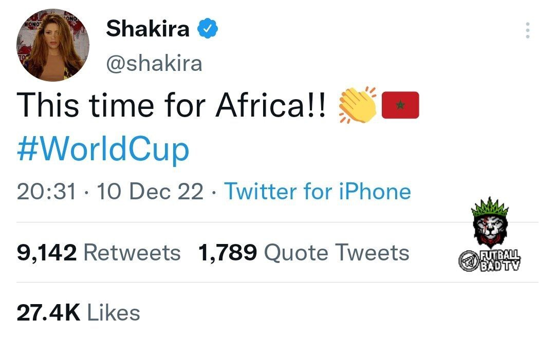Screen dimensions: 555x338
Task: Click the Retweets label text
Action: (x=132, y=253)
